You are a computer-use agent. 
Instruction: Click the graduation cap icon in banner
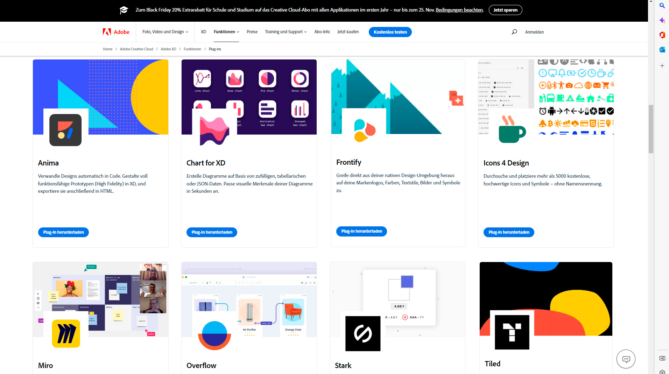pos(124,10)
